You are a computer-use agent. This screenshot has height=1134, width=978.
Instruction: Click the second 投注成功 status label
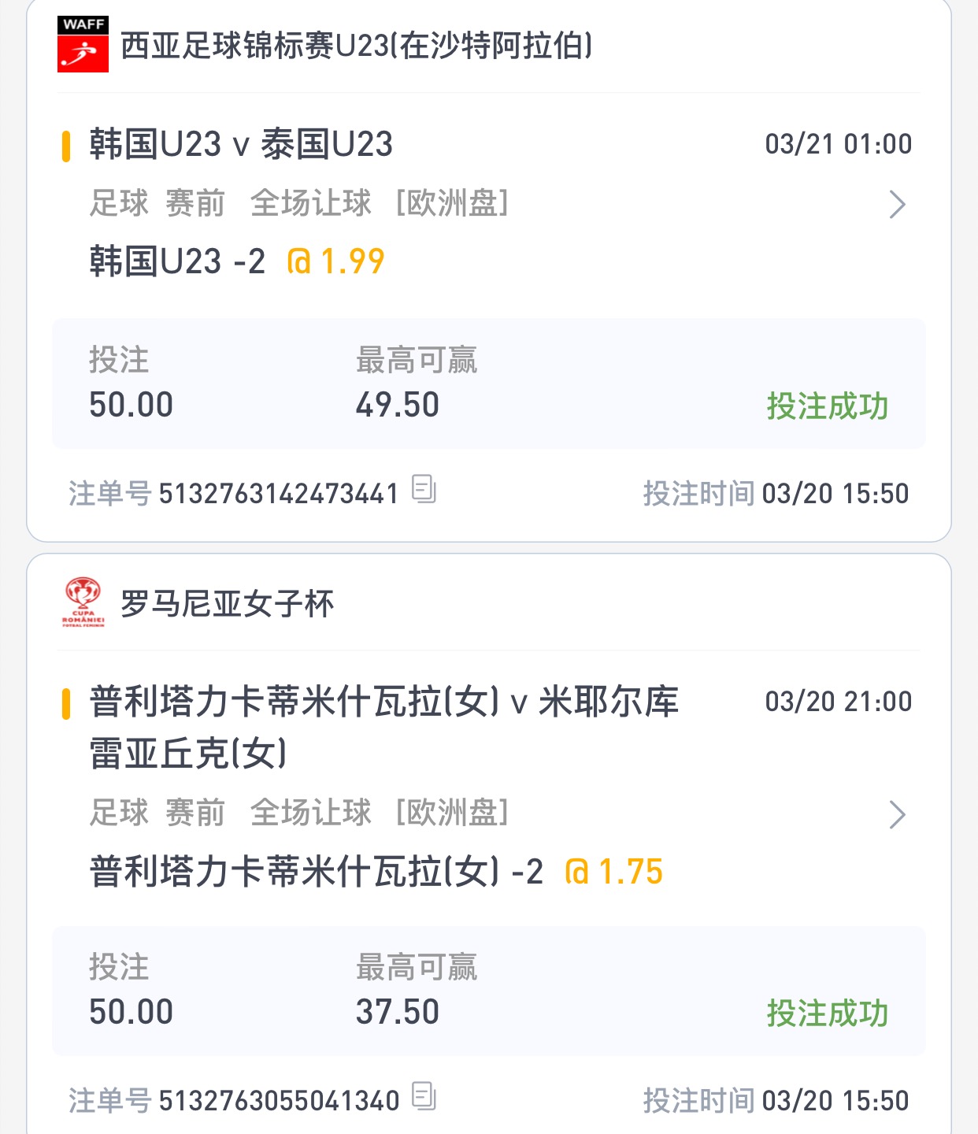(x=828, y=1014)
